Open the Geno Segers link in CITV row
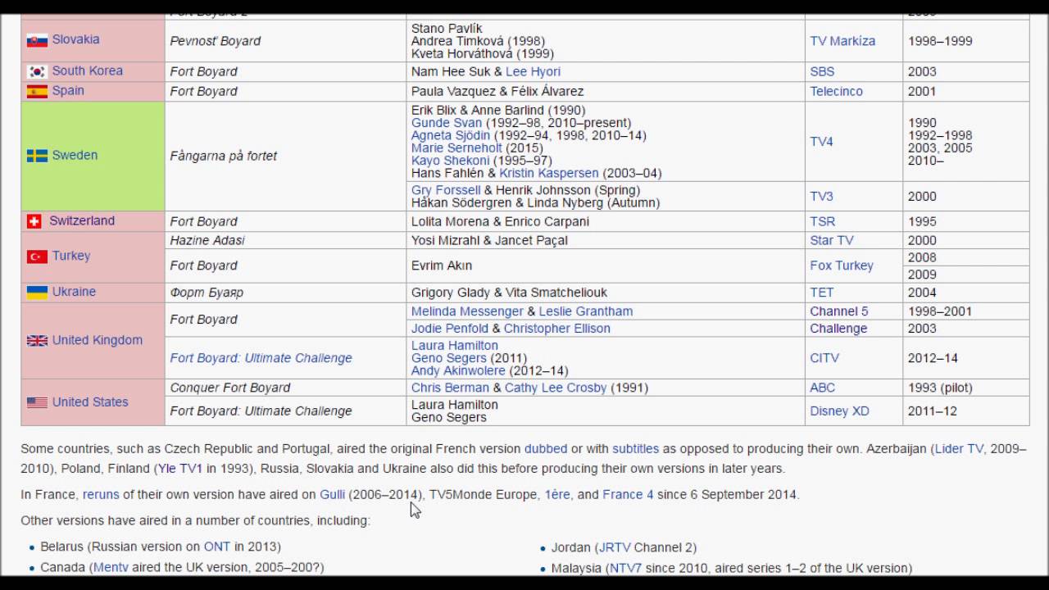 [449, 358]
